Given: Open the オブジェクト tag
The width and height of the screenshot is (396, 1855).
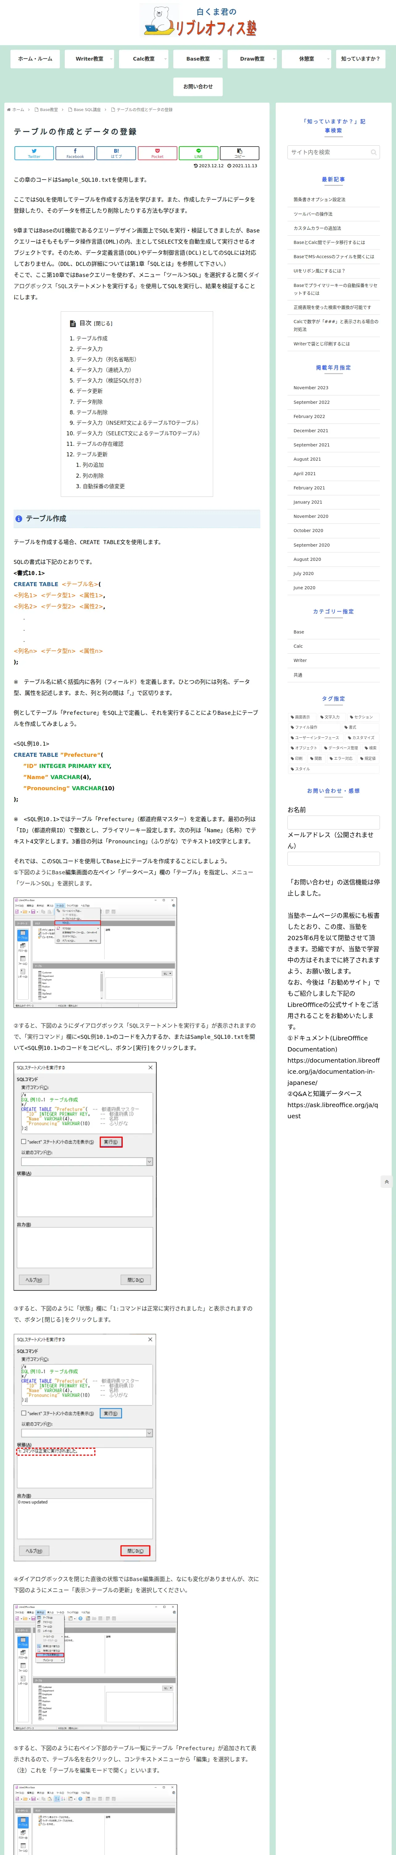Looking at the screenshot, I should (304, 748).
